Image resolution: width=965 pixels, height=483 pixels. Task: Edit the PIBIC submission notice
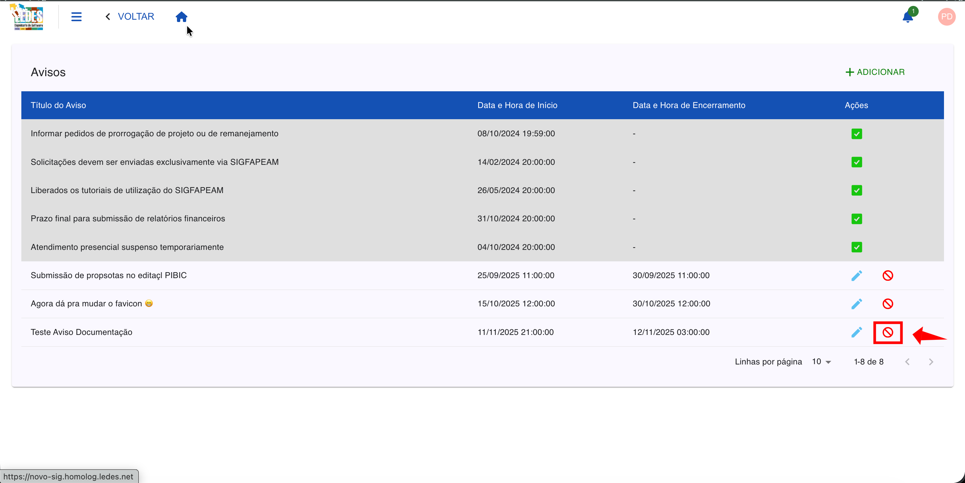tap(856, 275)
